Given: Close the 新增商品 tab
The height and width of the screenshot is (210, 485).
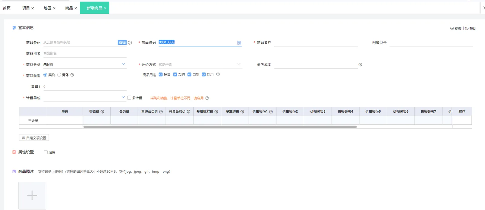Looking at the screenshot, I should pyautogui.click(x=105, y=8).
